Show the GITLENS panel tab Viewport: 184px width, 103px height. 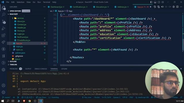click(x=64, y=69)
